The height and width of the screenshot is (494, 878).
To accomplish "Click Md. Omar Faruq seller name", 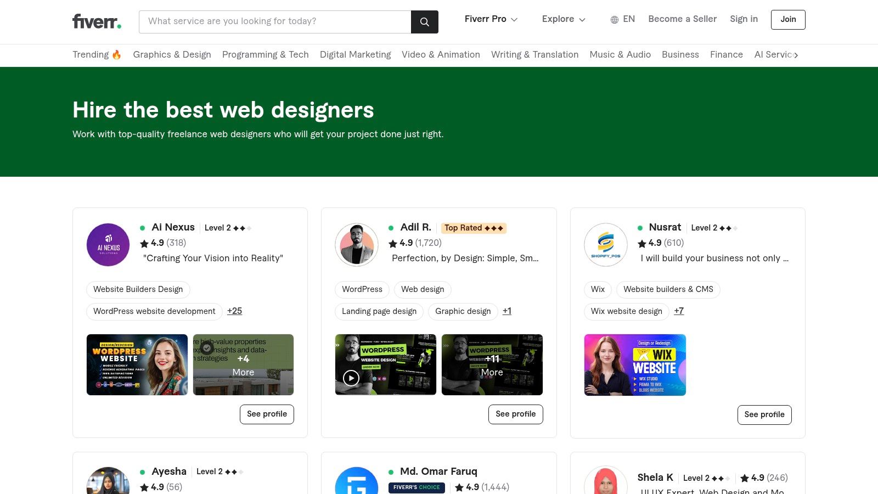I will click(438, 471).
